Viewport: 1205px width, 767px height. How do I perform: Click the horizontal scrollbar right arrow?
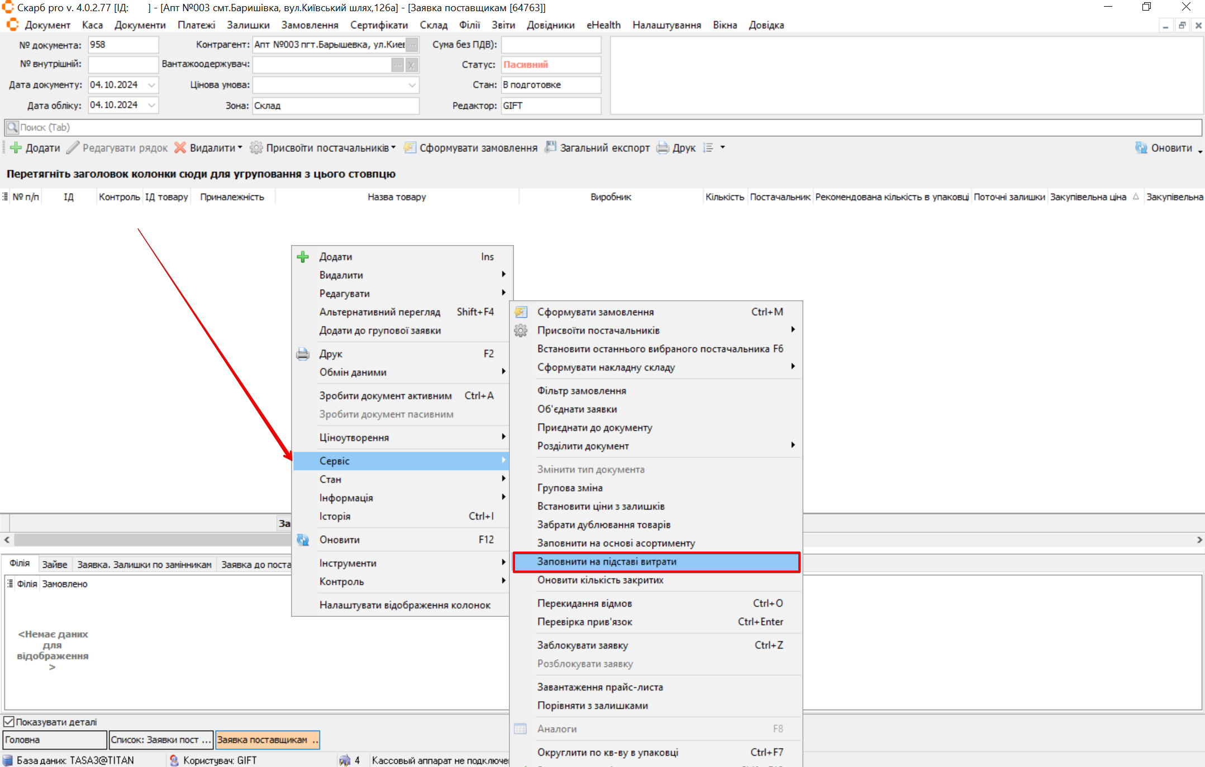pyautogui.click(x=1199, y=540)
